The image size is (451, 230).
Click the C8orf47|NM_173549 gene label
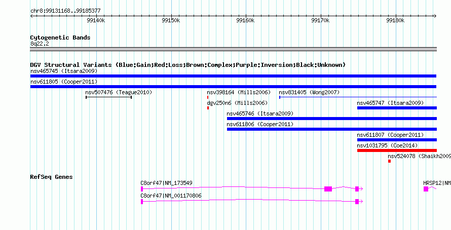point(167,183)
